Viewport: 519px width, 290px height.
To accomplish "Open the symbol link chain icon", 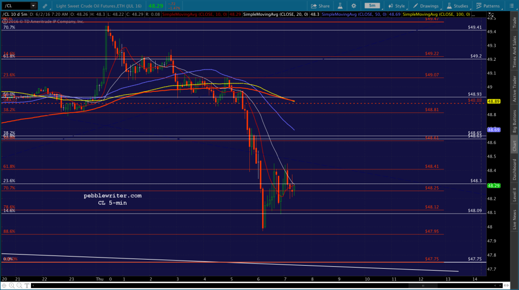I will click(x=45, y=6).
